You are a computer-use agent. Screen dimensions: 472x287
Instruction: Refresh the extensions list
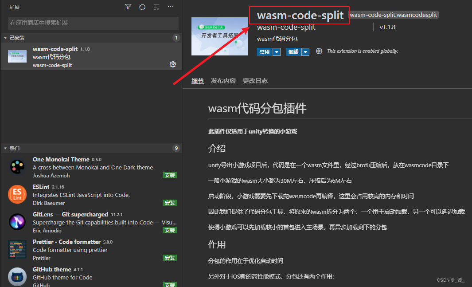(142, 7)
